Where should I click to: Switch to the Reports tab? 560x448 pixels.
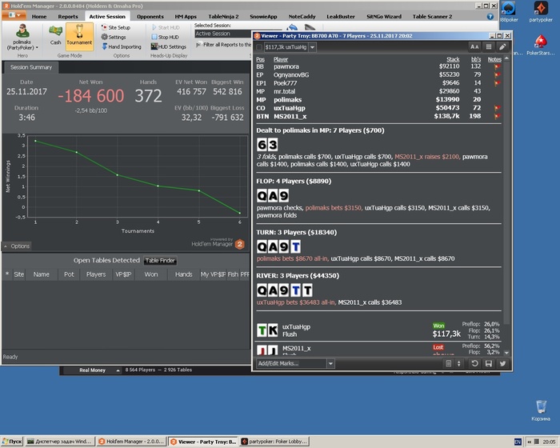click(68, 17)
